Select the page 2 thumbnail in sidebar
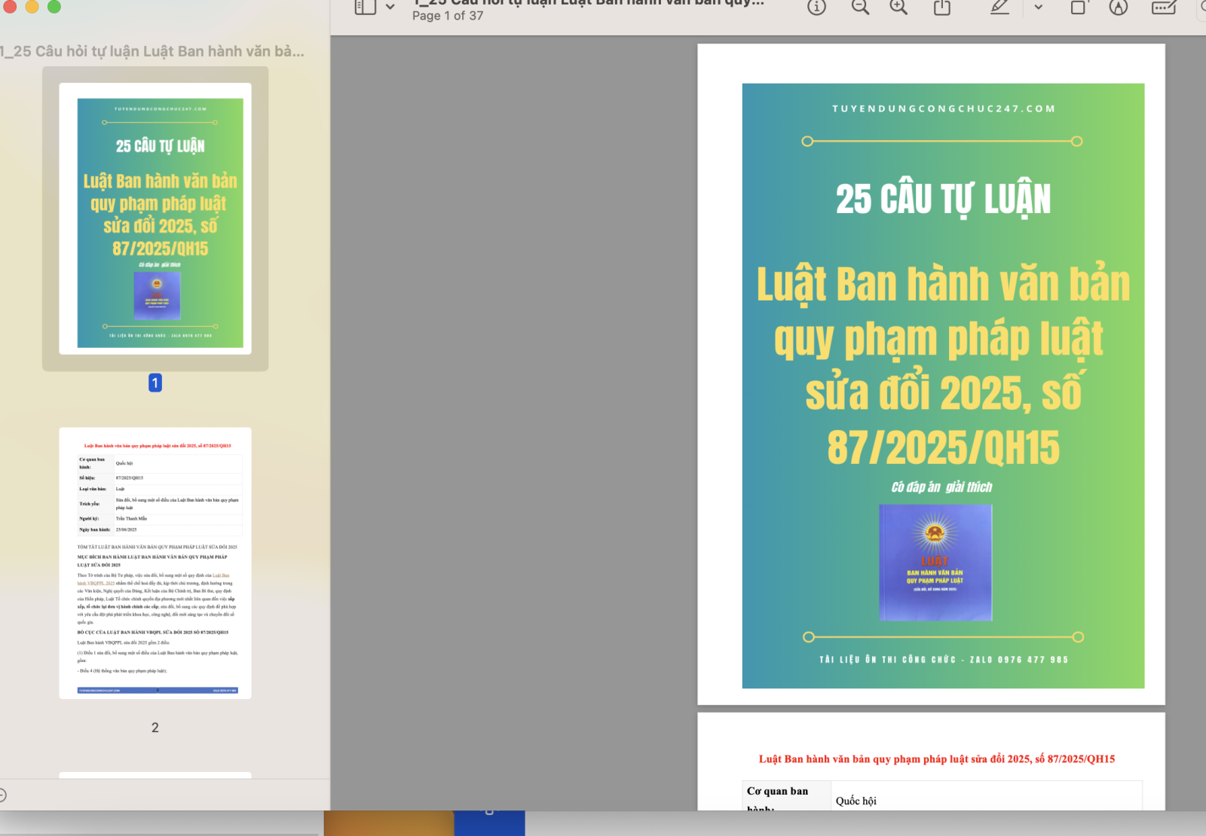Screen dimensions: 1206x836 [x=155, y=563]
